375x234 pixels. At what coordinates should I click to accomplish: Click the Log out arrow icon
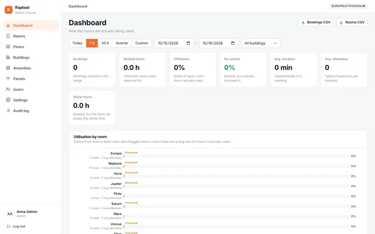coord(9,226)
